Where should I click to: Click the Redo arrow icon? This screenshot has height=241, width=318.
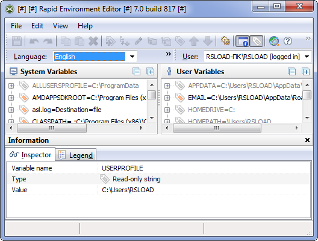coord(48,41)
